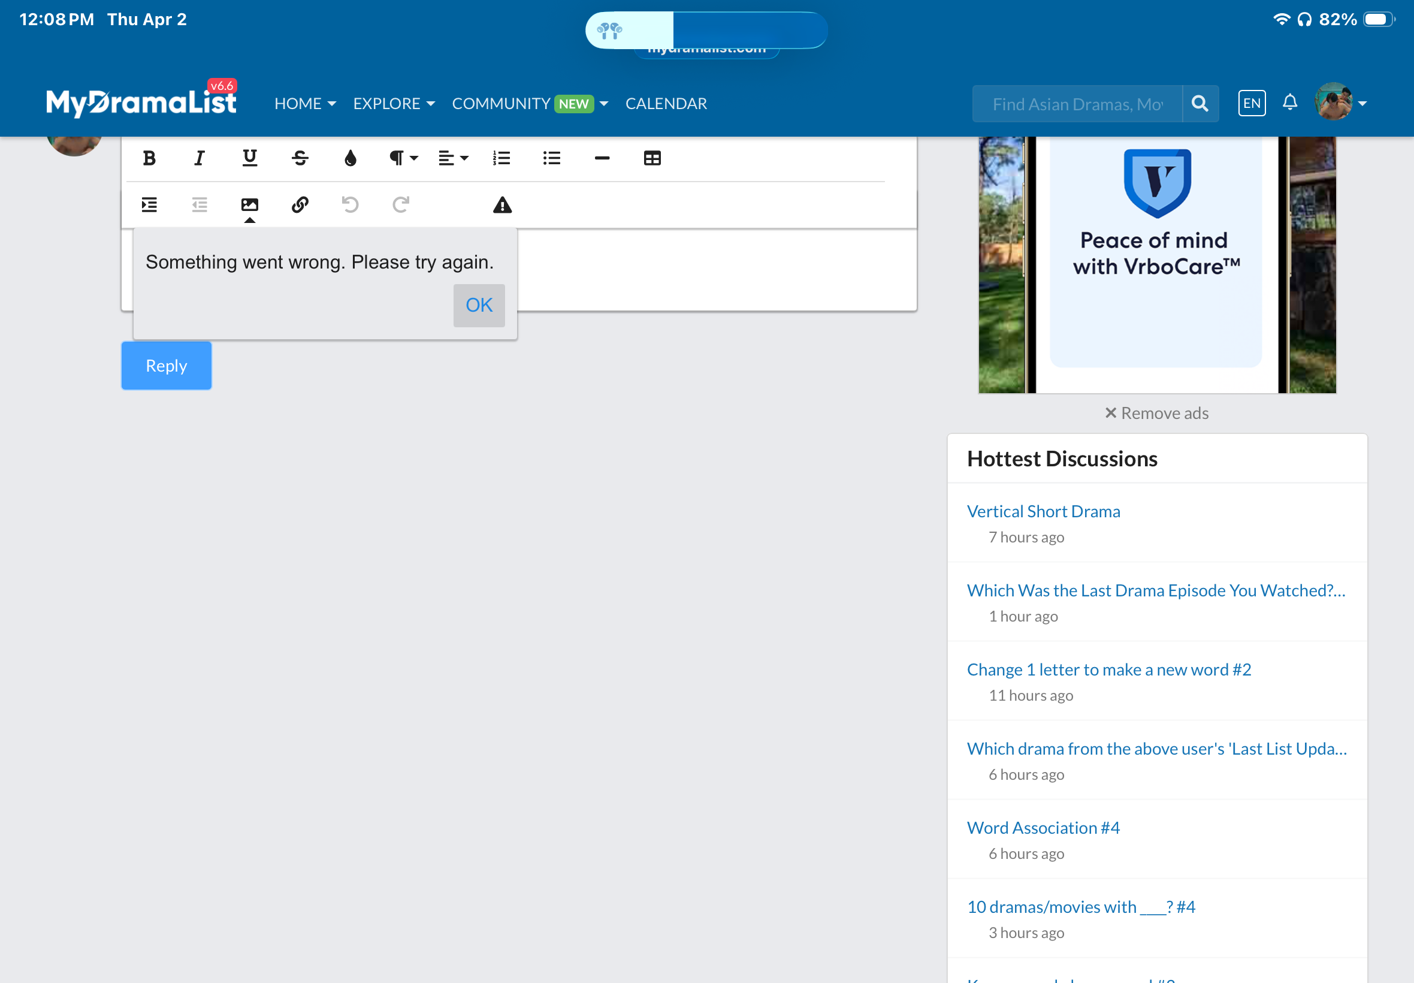The image size is (1414, 983).
Task: Insert a bulleted list
Action: pos(552,158)
